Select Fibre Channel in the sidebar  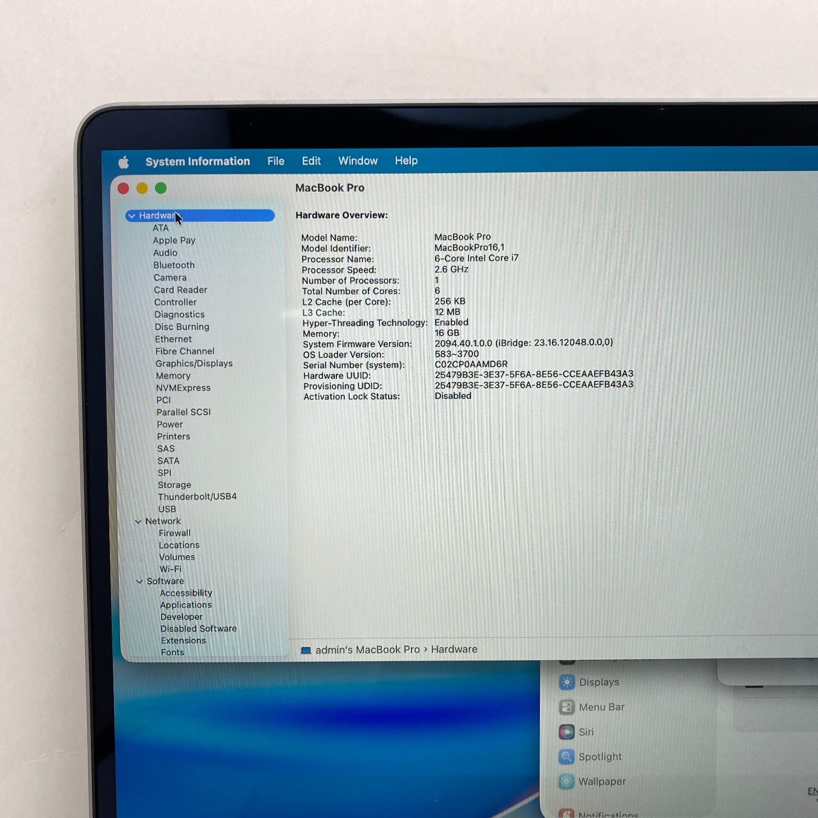click(185, 351)
